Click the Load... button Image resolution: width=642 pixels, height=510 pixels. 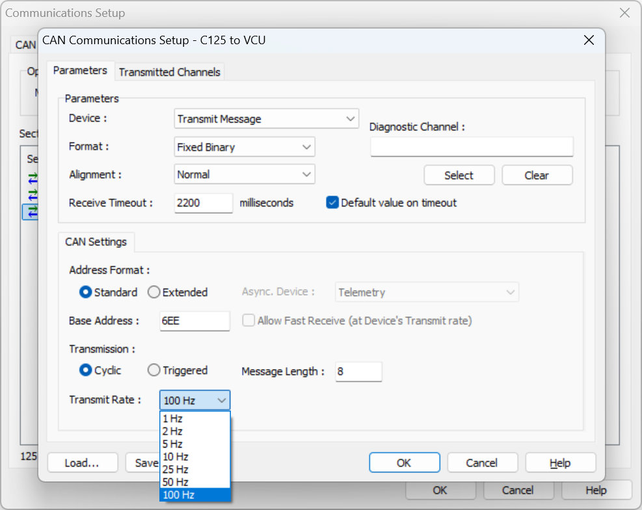click(x=82, y=463)
